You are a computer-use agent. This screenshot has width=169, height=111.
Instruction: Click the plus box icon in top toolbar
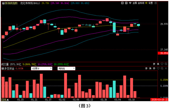[122, 3]
